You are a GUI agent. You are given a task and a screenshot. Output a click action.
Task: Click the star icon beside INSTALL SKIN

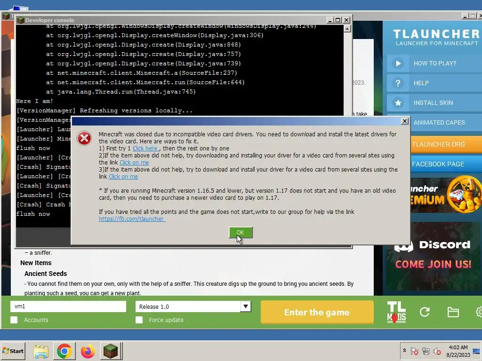coord(398,102)
